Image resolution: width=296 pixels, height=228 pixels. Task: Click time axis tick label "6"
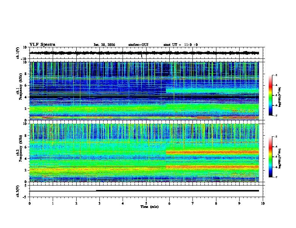point(170,203)
